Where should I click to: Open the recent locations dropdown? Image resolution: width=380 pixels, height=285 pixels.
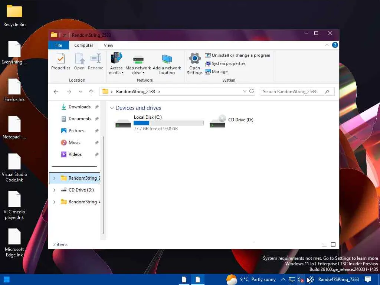[80, 92]
